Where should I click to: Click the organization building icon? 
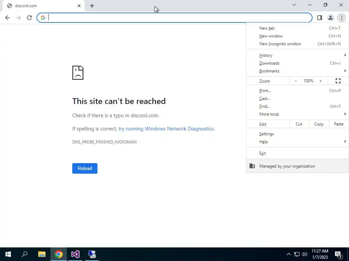(252, 166)
